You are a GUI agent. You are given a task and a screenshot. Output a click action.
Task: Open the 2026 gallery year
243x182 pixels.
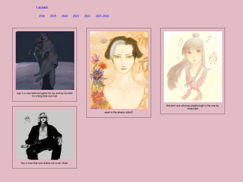click(42, 16)
